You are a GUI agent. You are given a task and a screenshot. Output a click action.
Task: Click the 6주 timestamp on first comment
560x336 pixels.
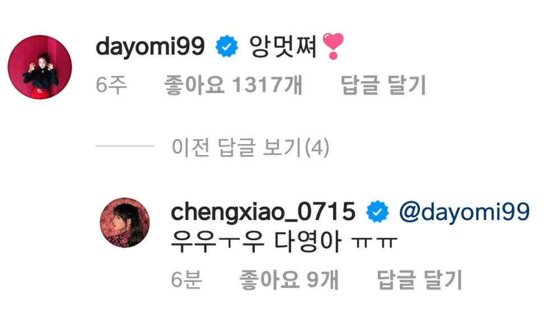pyautogui.click(x=111, y=85)
